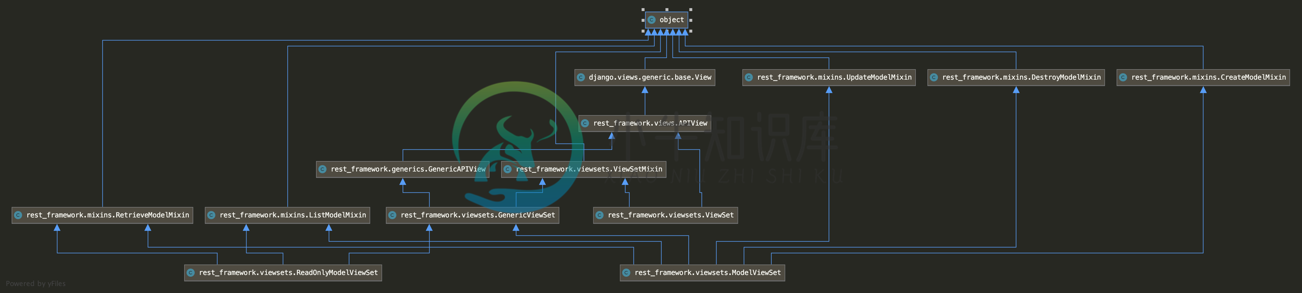Click class icon of APIView node

585,123
